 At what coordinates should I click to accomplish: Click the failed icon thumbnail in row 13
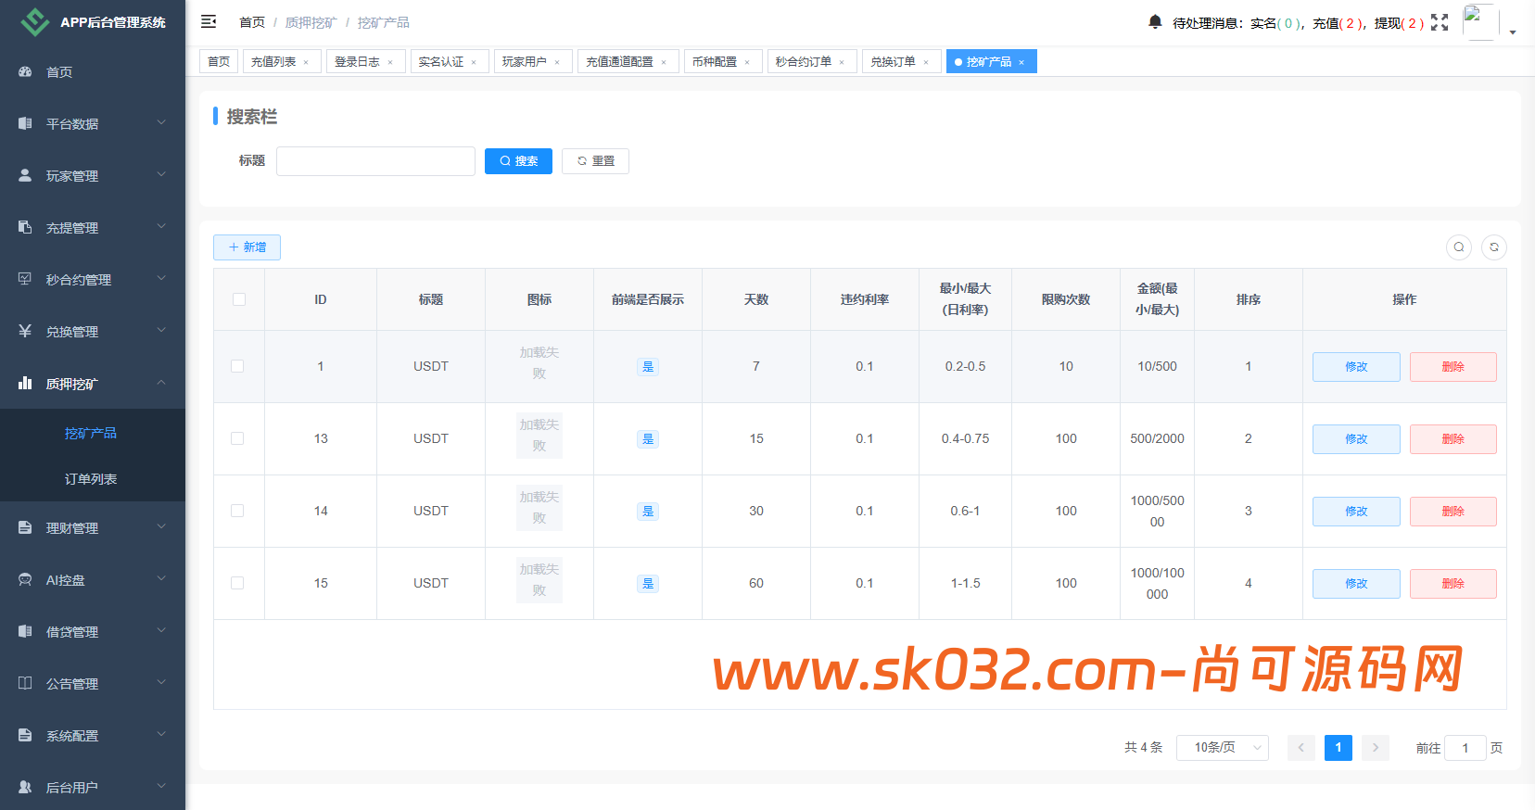(539, 436)
